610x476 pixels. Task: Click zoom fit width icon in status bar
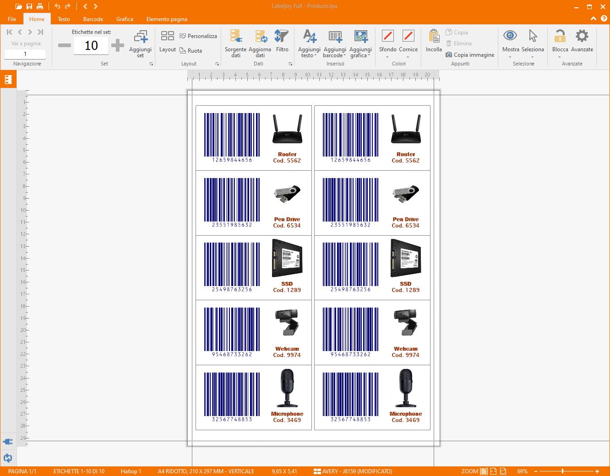click(x=493, y=471)
